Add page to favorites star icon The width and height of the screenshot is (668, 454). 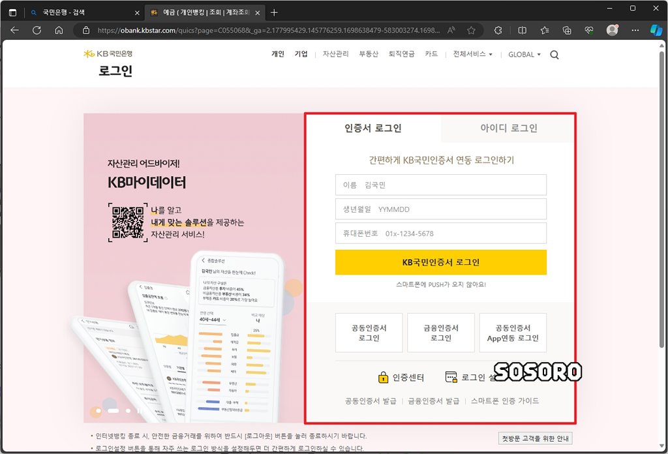coord(471,30)
